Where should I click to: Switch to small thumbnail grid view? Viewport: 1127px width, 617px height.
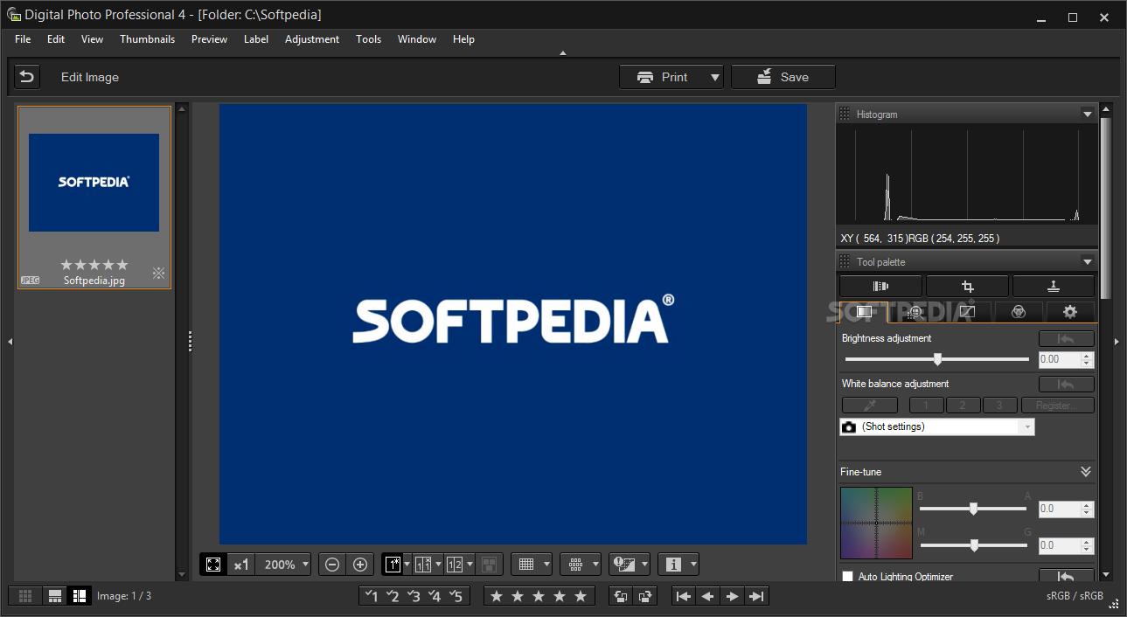[25, 596]
